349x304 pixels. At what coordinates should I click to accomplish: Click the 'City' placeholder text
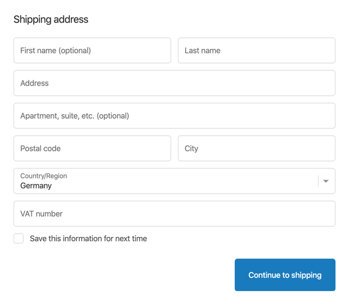[191, 149]
